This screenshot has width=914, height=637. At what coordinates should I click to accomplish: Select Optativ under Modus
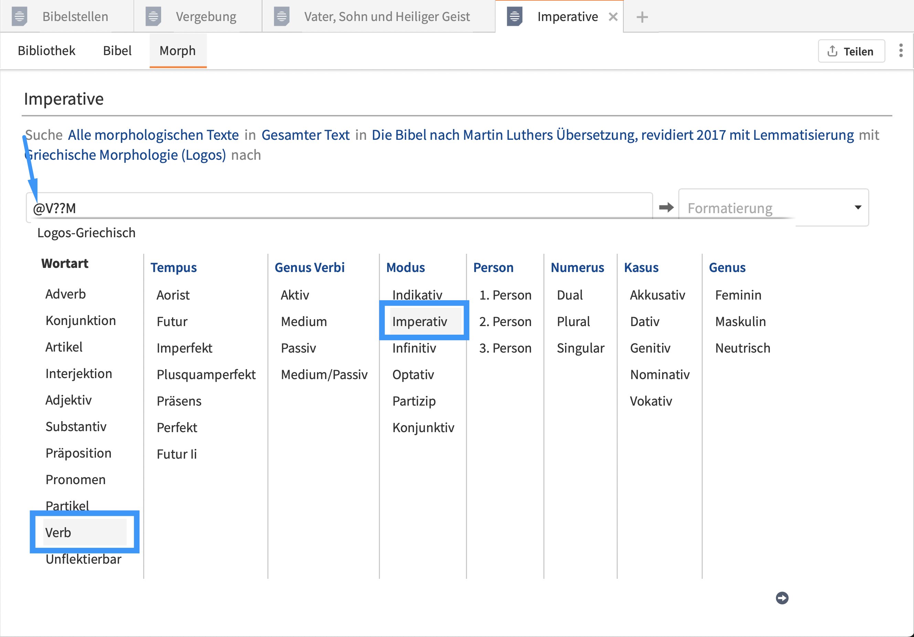(413, 375)
